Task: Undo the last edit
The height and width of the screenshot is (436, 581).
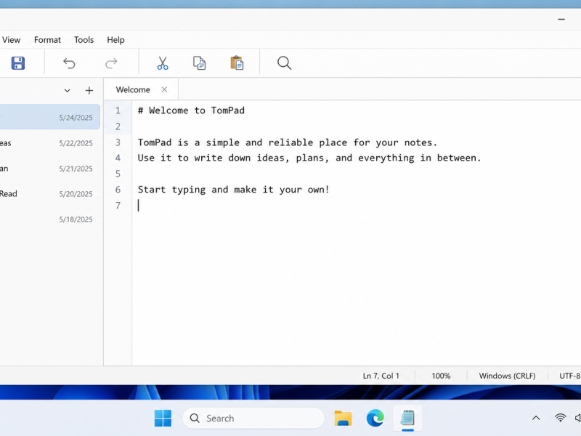Action: [69, 63]
